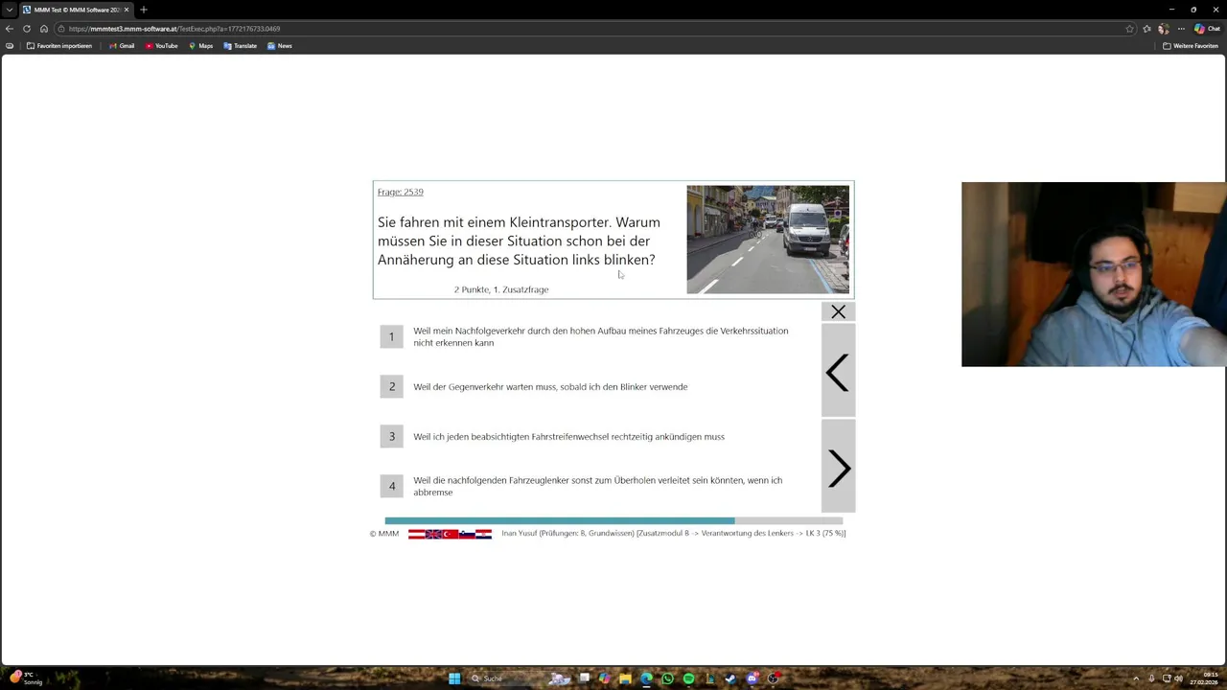Show hidden system tray icons

pos(1136,678)
